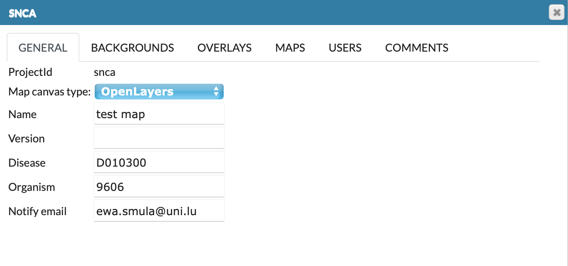Open the BACKGROUNDS tab

pos(132,48)
